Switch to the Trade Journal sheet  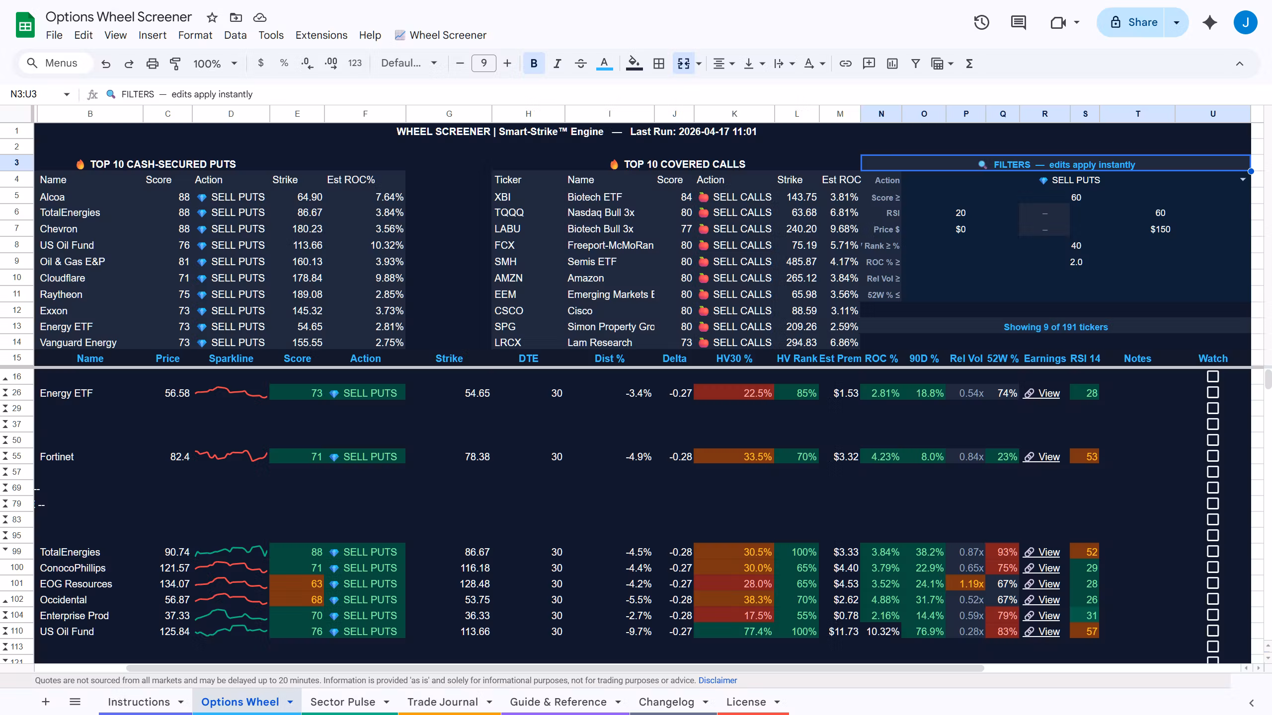[443, 702]
